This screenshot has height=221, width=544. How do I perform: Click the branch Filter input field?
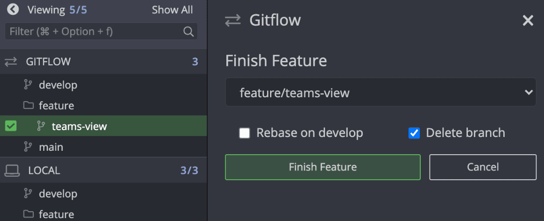coord(93,31)
